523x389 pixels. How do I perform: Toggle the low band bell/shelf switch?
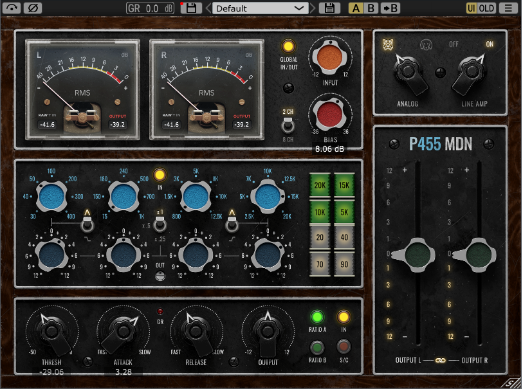click(87, 224)
